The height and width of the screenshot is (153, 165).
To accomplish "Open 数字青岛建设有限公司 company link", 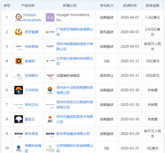I will tap(73, 134).
